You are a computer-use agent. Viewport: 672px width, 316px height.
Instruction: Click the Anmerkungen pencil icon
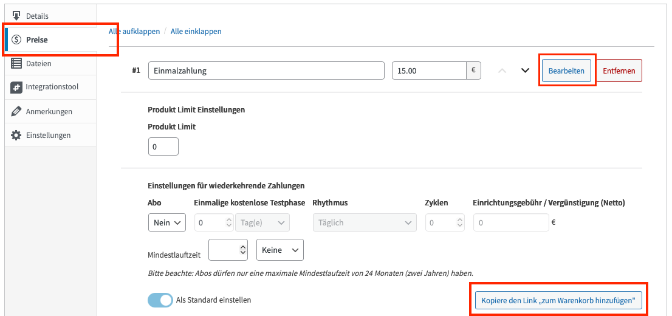pyautogui.click(x=16, y=111)
